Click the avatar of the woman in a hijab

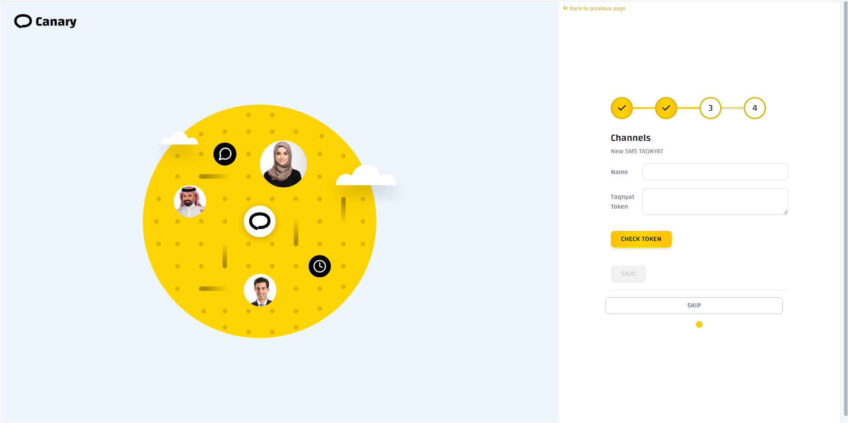click(283, 164)
